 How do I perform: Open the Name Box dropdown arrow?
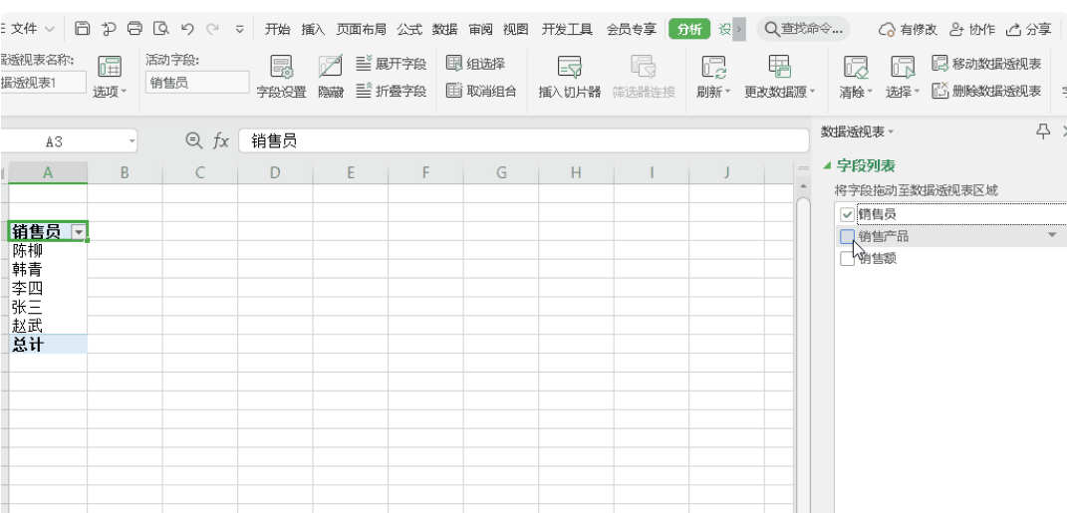132,142
